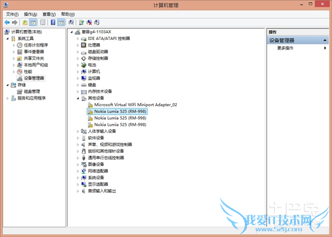Expand the 人体学输入设备 category
The image size is (332, 237).
[78, 131]
